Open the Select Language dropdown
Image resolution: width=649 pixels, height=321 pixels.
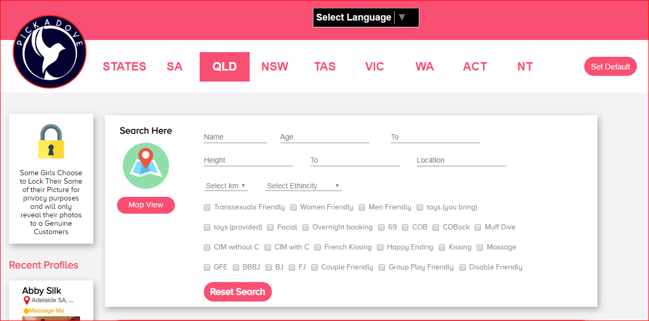(x=366, y=17)
